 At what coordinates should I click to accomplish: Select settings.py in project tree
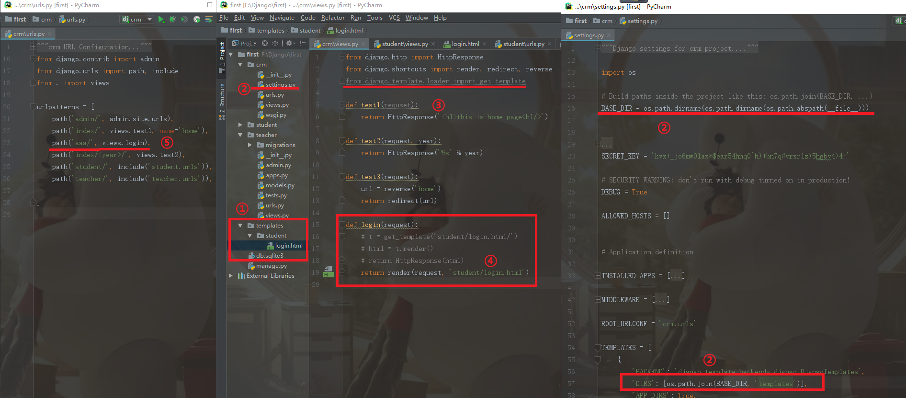276,85
